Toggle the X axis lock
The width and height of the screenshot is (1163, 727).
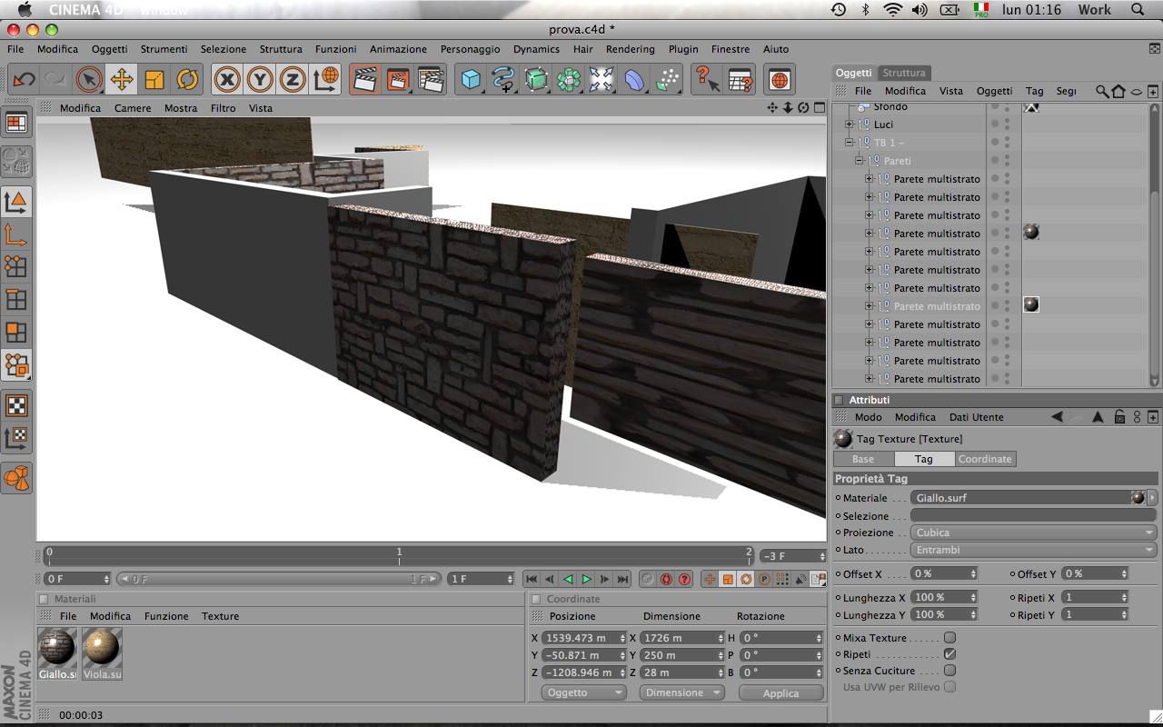coord(227,80)
